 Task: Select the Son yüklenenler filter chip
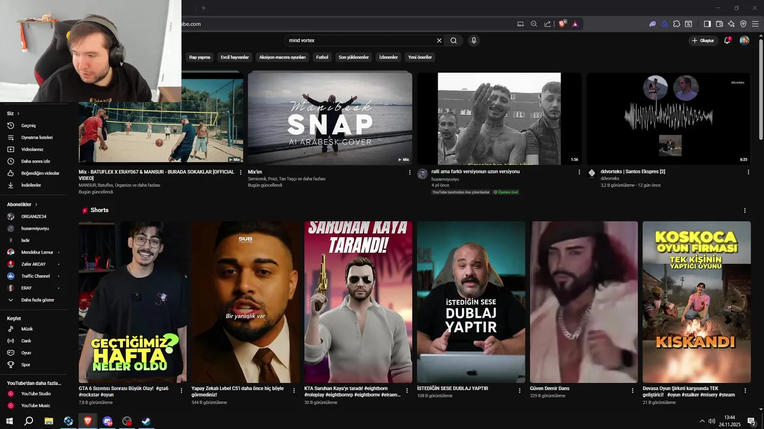point(355,57)
